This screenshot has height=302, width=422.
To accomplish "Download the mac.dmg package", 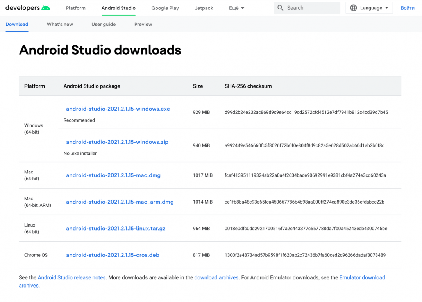I will tap(113, 175).
